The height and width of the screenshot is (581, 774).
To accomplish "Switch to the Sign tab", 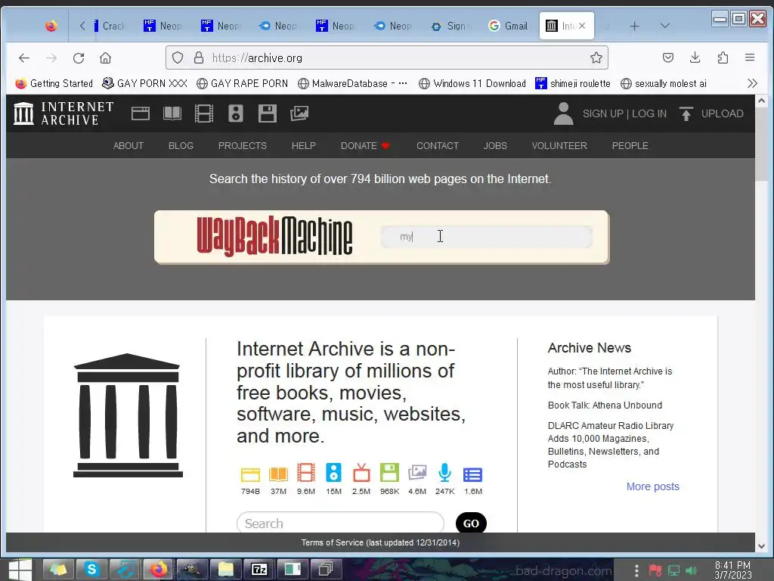I will click(x=449, y=26).
